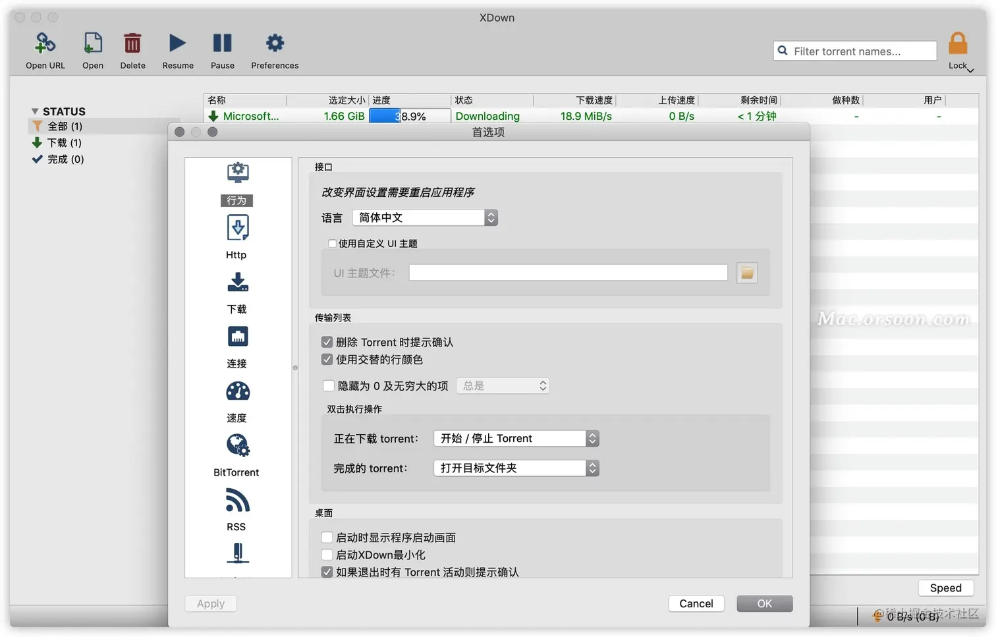Open 完成的 torrent action dropdown
The image size is (996, 637).
click(516, 468)
